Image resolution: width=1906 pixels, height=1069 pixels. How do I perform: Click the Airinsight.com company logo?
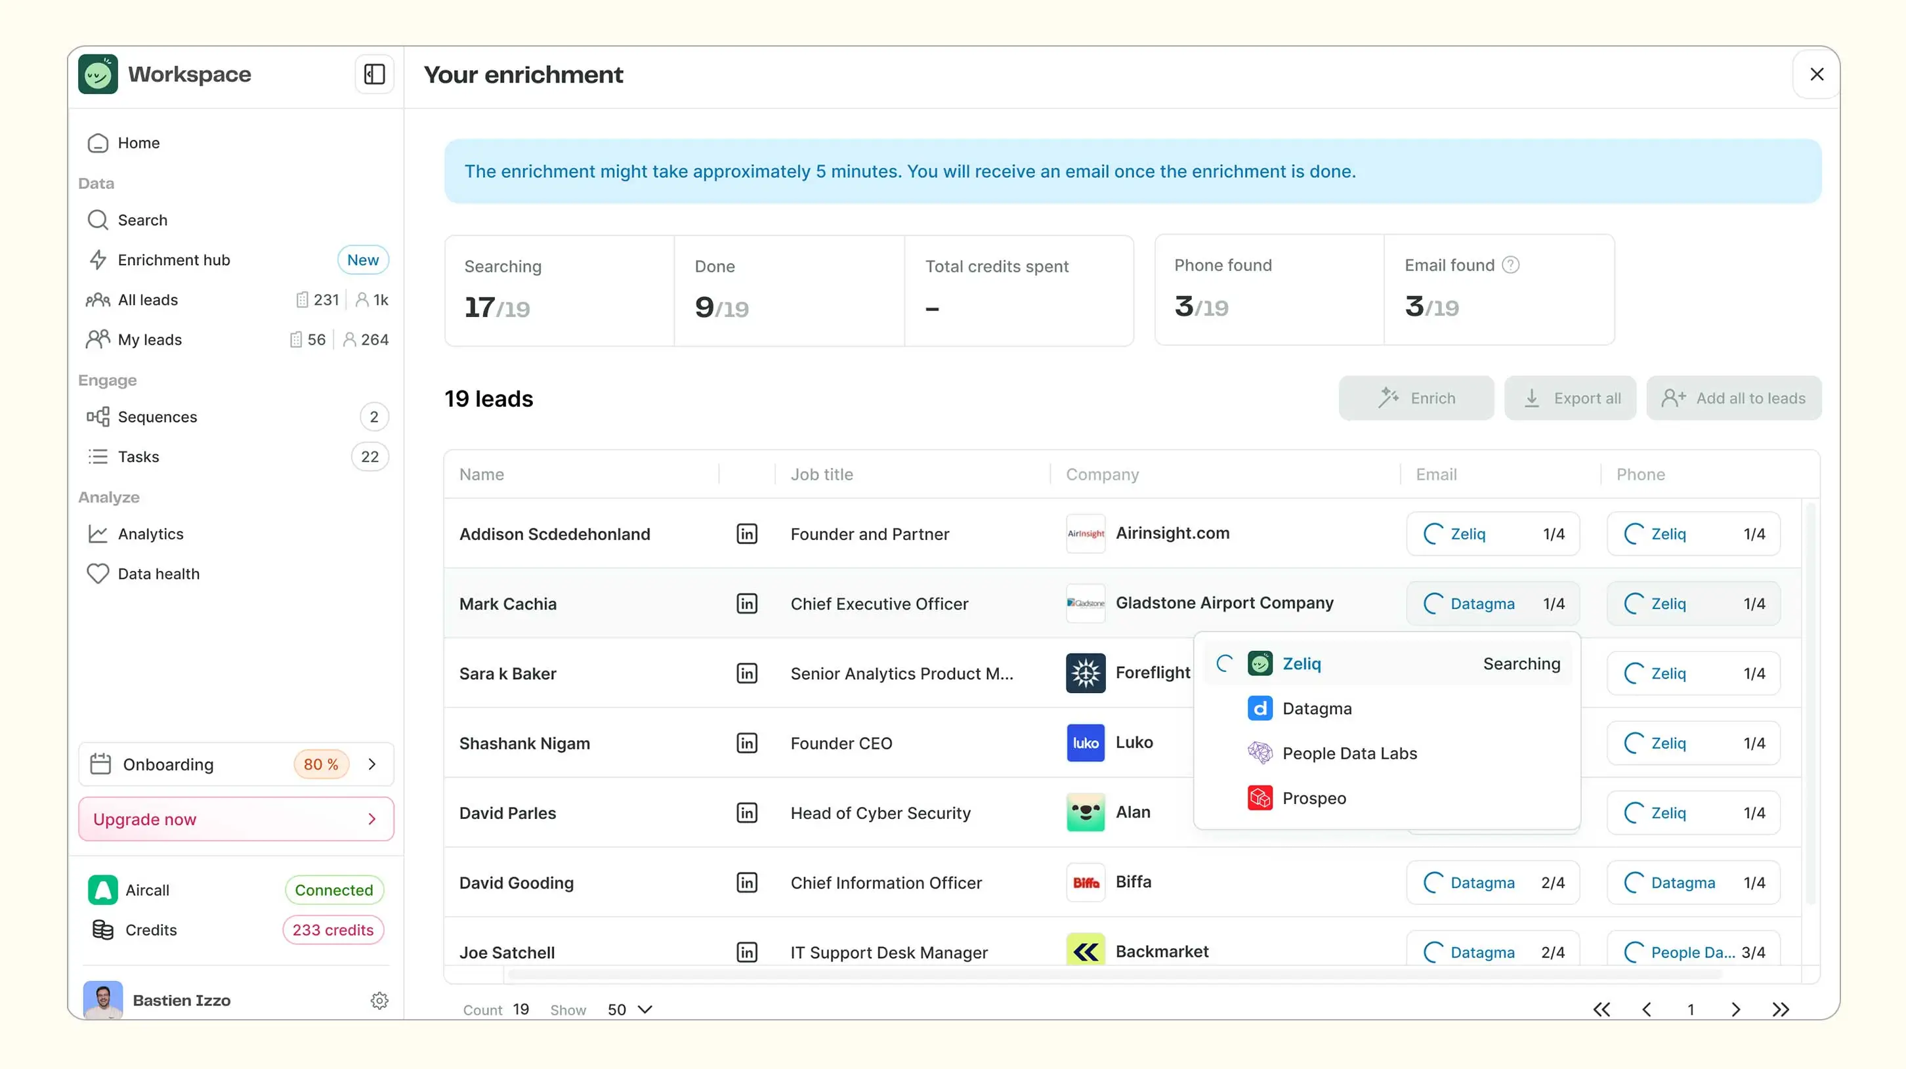pos(1085,534)
